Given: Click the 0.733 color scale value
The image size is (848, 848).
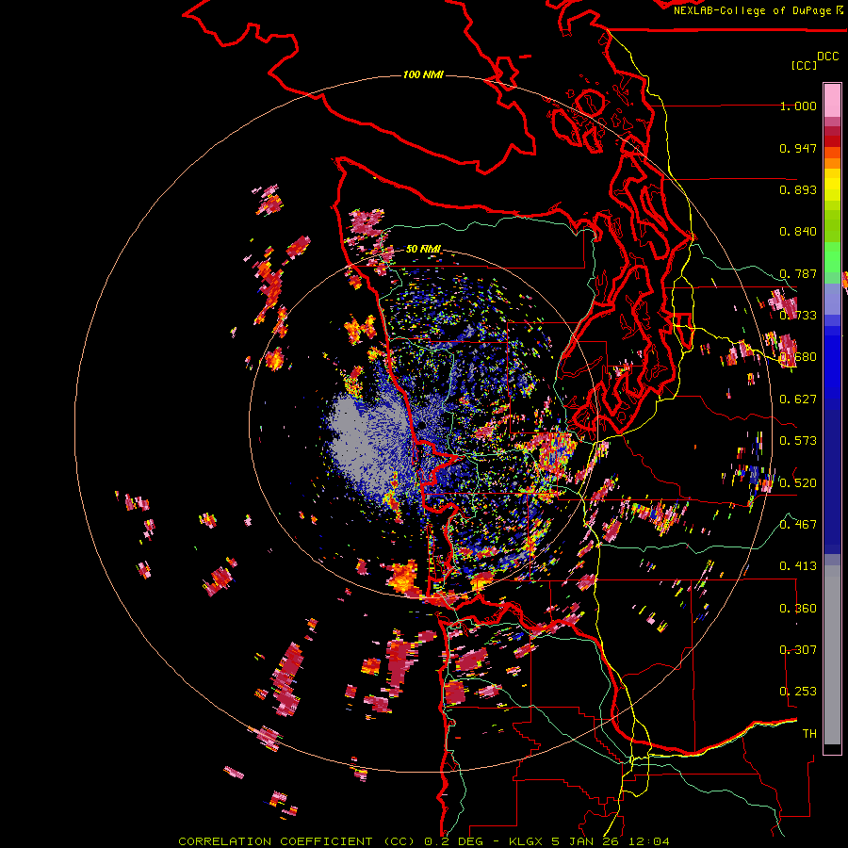Looking at the screenshot, I should click(798, 316).
